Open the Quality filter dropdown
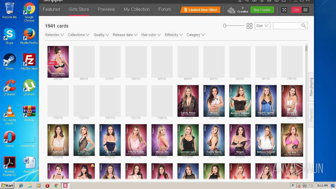Image resolution: width=336 pixels, height=189 pixels. [x=101, y=35]
